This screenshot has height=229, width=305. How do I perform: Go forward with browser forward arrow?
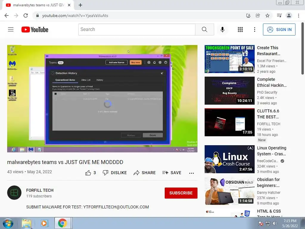[16, 16]
